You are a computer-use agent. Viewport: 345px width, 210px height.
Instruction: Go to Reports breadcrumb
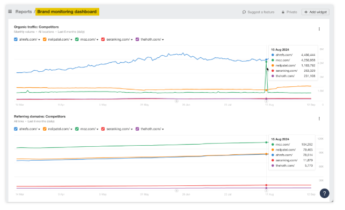[x=24, y=12]
